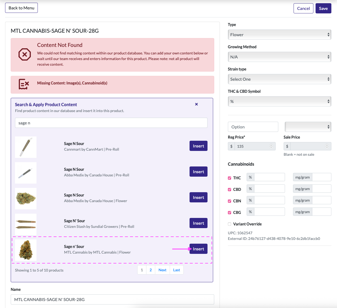Click the CBN percent input field
Image resolution: width=337 pixels, height=308 pixels.
269,200
